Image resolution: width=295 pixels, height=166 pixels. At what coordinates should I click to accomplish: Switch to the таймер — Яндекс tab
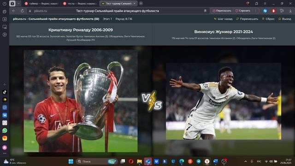click(x=41, y=4)
